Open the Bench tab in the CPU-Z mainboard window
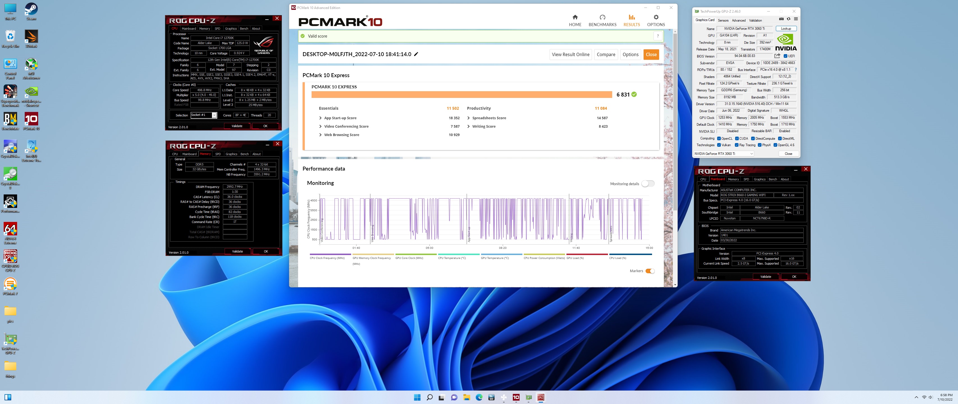958x404 pixels. point(772,179)
